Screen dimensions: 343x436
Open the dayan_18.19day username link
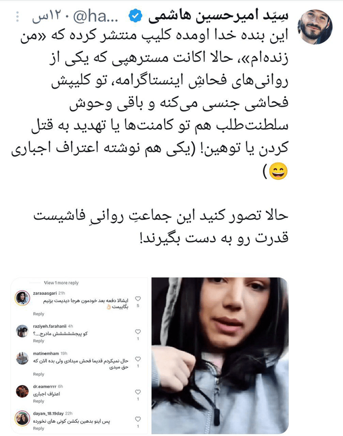[49, 414]
